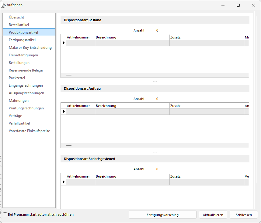Click the Ve column header in Bedarfsgesteuert table
This screenshot has height=223, width=261.
point(246,176)
